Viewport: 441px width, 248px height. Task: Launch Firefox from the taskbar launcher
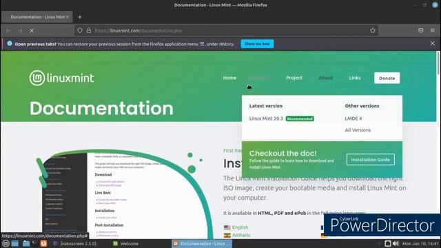(x=43, y=243)
